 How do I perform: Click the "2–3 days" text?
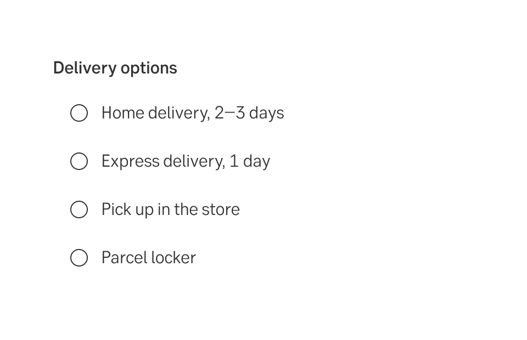click(x=249, y=113)
